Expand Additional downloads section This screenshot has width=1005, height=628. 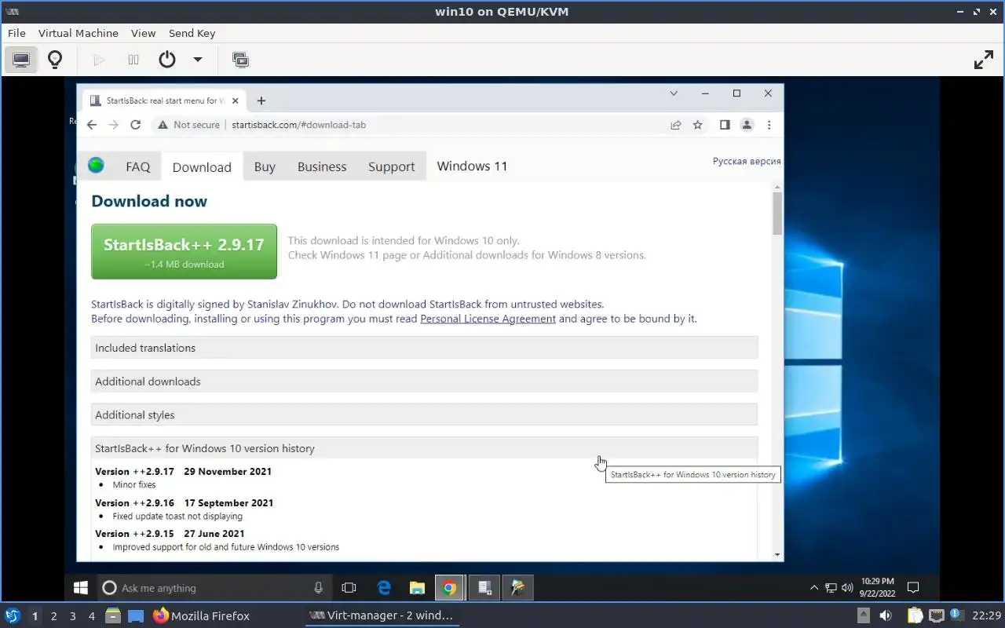424,382
